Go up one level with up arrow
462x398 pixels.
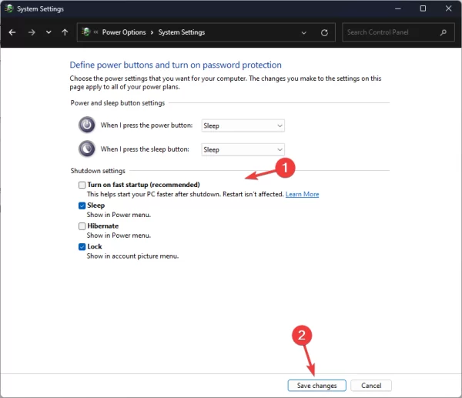pos(65,32)
